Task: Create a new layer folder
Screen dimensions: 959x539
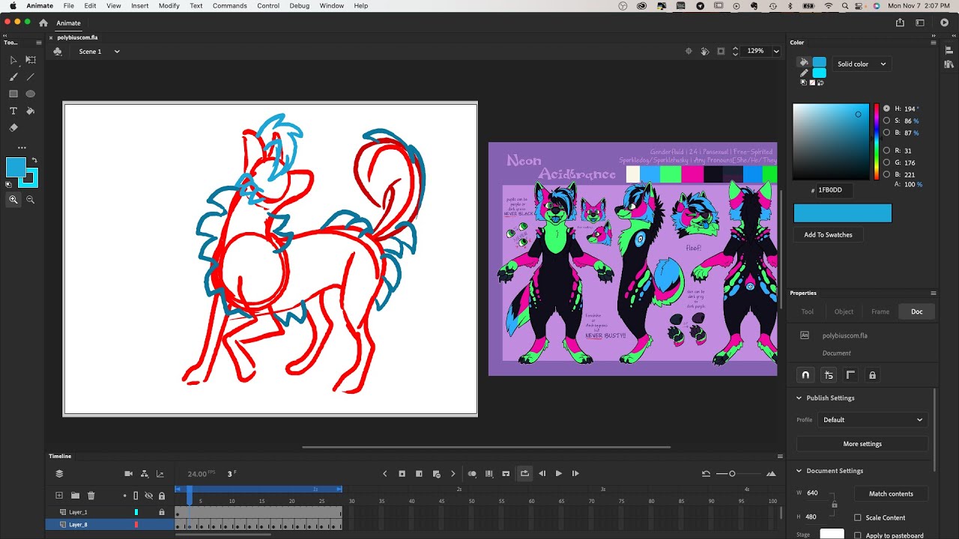Action: click(x=75, y=496)
